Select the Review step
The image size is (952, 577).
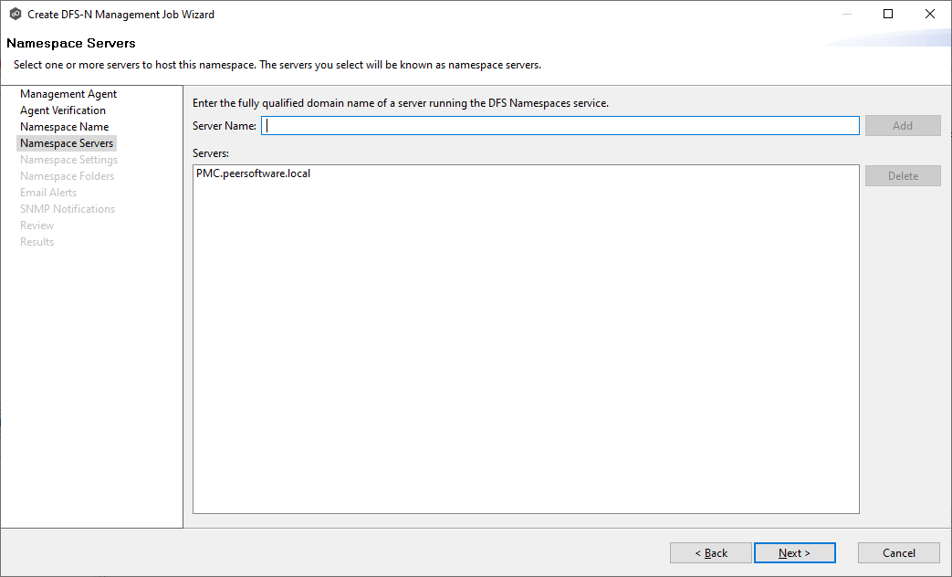pos(37,226)
